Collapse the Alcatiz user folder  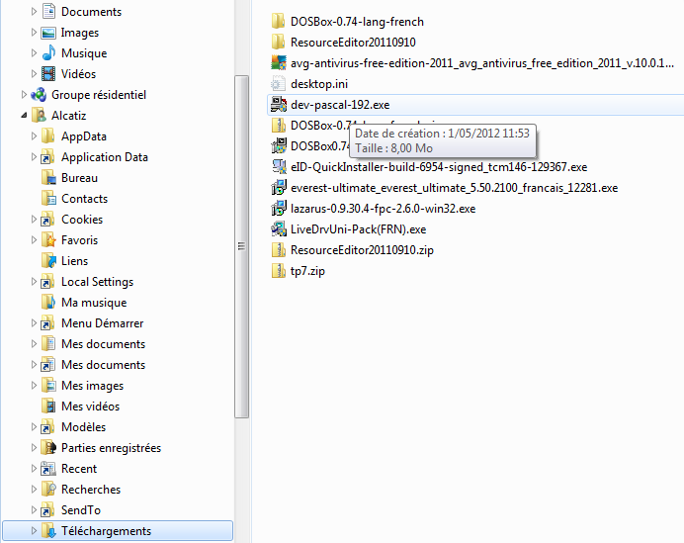coord(24,116)
